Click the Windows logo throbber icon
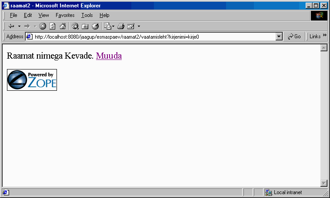330x198 pixels. click(x=319, y=16)
